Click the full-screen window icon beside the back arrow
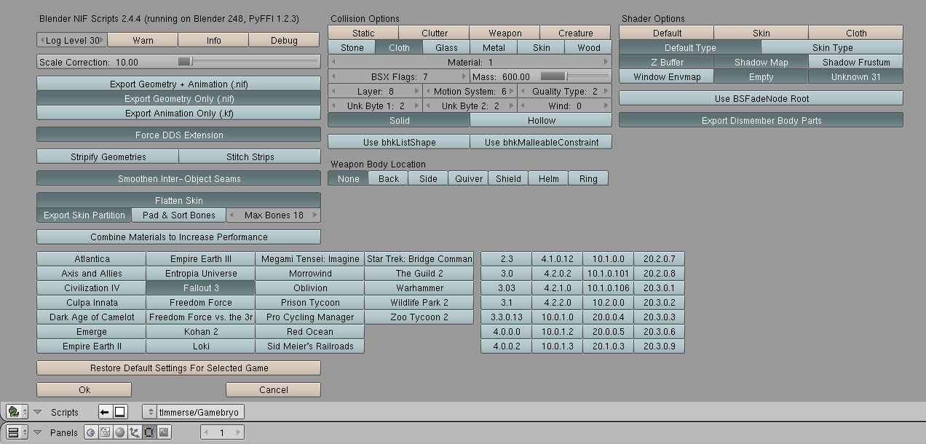Screen dimensions: 926x444 coord(120,412)
